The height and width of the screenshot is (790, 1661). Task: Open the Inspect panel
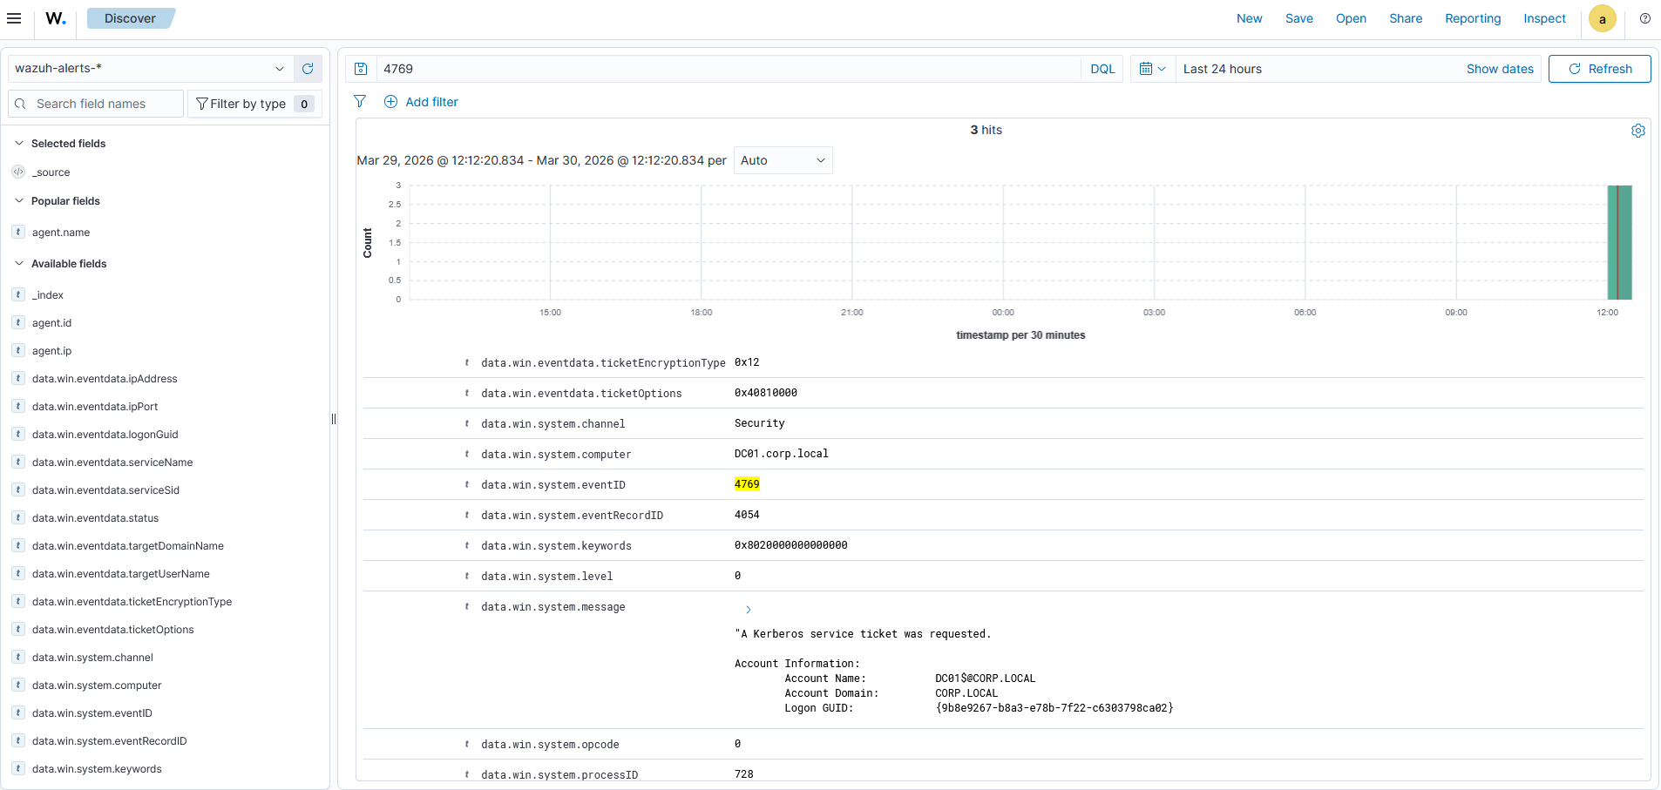(1544, 18)
